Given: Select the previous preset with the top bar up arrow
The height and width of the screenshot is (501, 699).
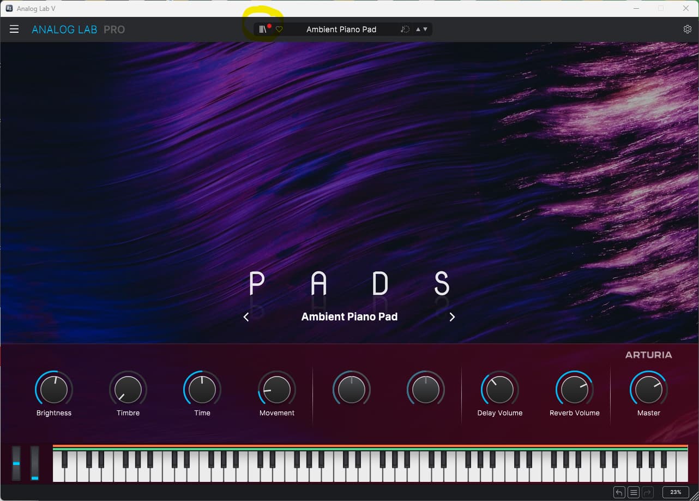Looking at the screenshot, I should pyautogui.click(x=418, y=29).
